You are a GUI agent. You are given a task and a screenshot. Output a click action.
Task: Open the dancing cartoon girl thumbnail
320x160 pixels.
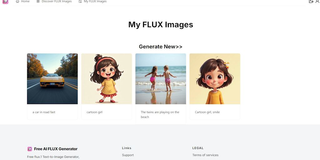click(x=107, y=79)
